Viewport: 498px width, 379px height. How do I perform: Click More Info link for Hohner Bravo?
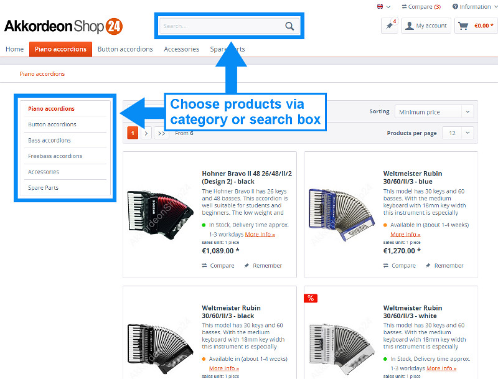click(260, 234)
